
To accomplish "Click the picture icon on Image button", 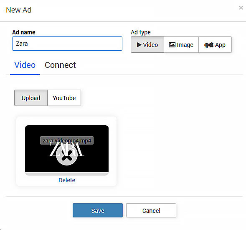I will pos(172,45).
